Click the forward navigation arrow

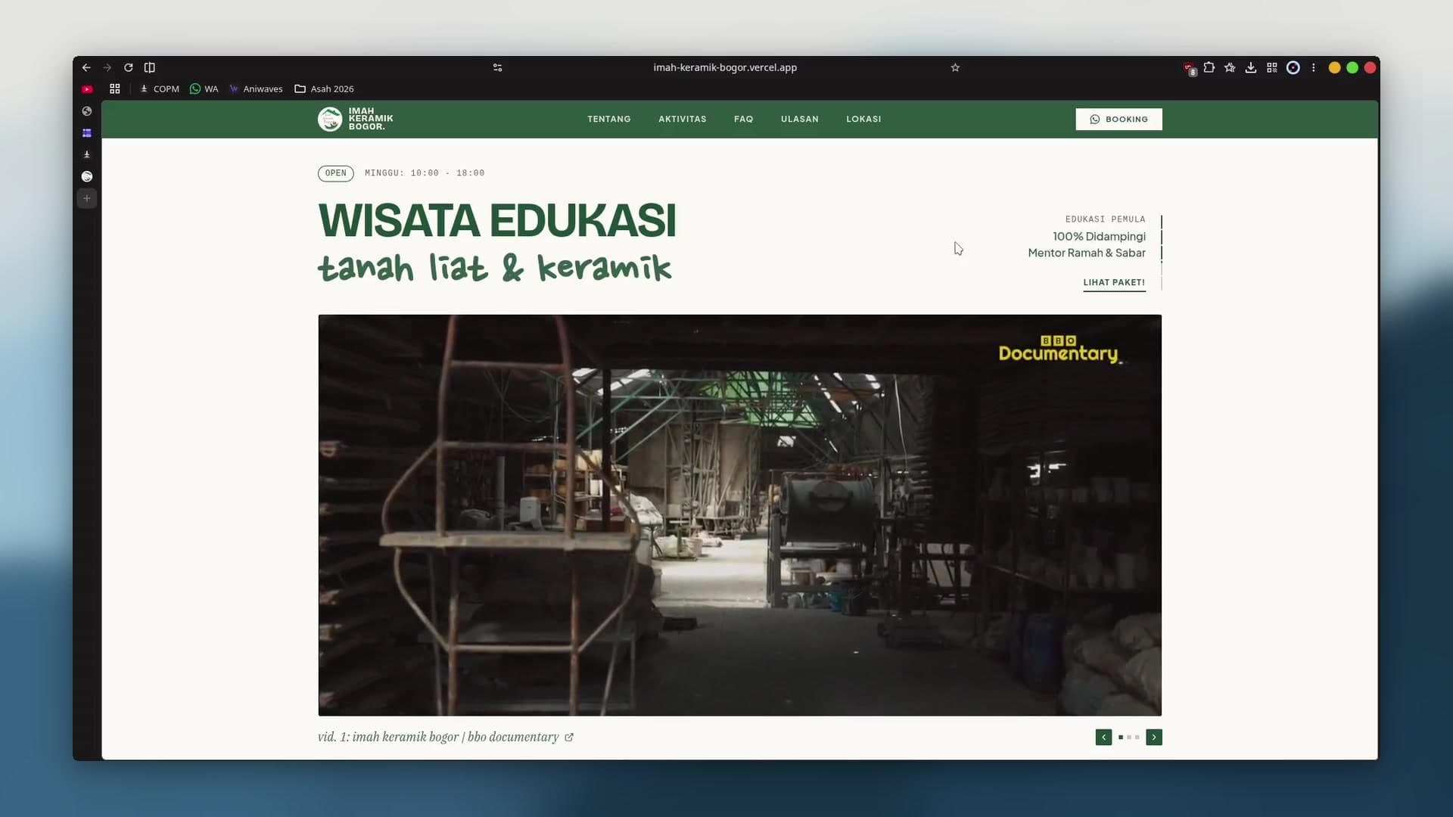tap(107, 67)
